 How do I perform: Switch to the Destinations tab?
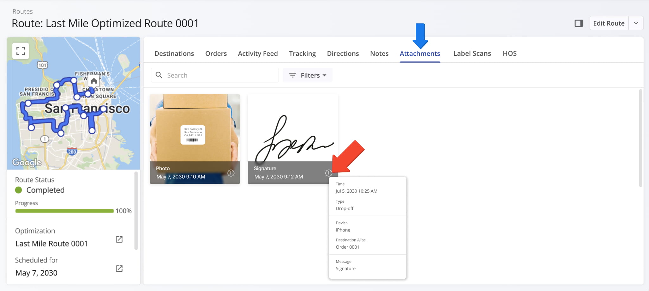click(x=174, y=53)
